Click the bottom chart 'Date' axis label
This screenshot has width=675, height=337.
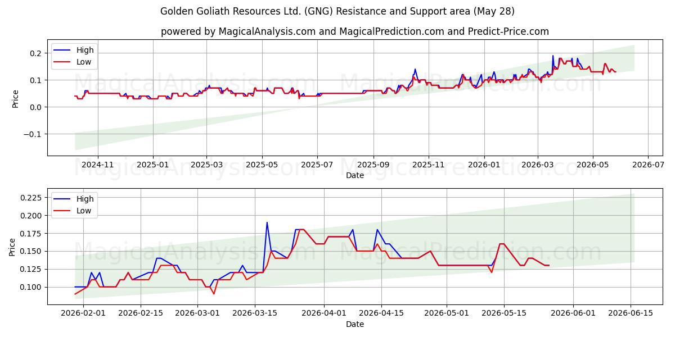coord(355,324)
